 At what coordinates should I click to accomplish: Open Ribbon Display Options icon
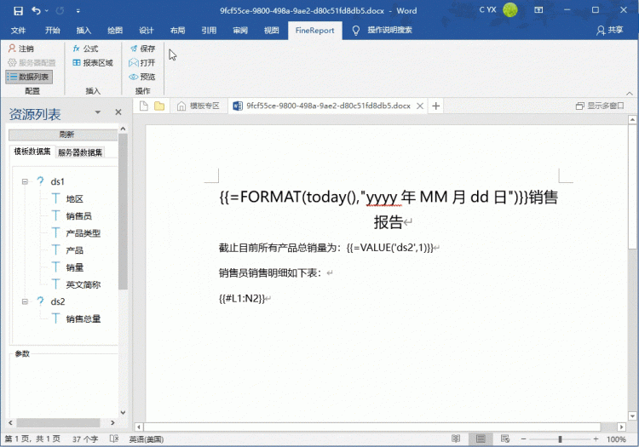coord(538,10)
